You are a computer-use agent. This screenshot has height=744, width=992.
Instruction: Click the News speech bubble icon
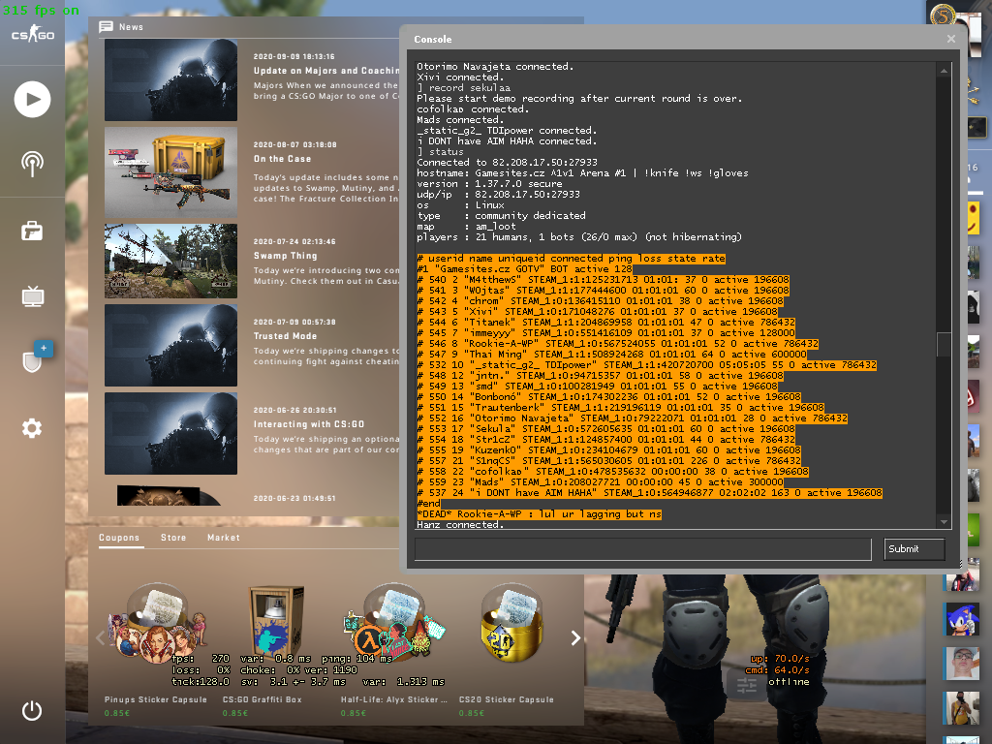106,26
